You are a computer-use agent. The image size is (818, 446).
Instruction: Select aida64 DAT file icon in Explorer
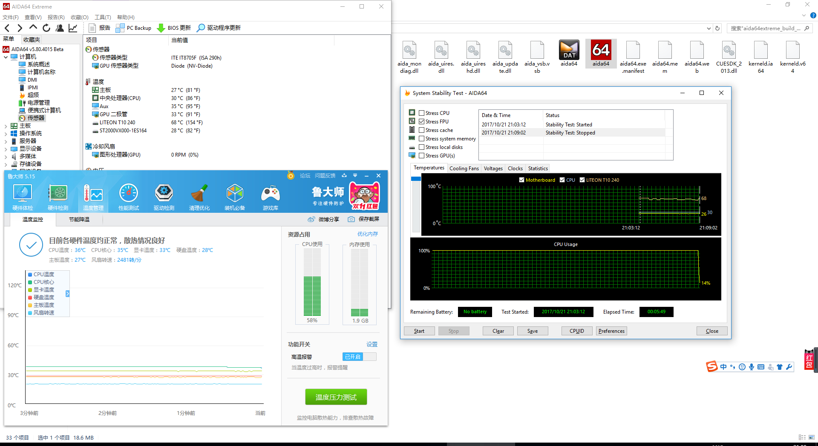[x=569, y=54]
